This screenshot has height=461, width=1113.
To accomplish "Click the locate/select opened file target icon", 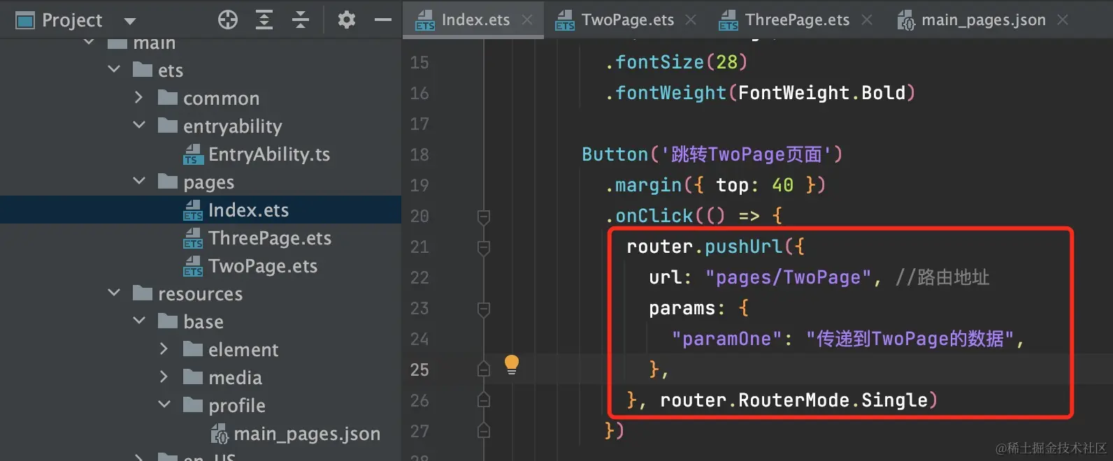I will pos(228,20).
